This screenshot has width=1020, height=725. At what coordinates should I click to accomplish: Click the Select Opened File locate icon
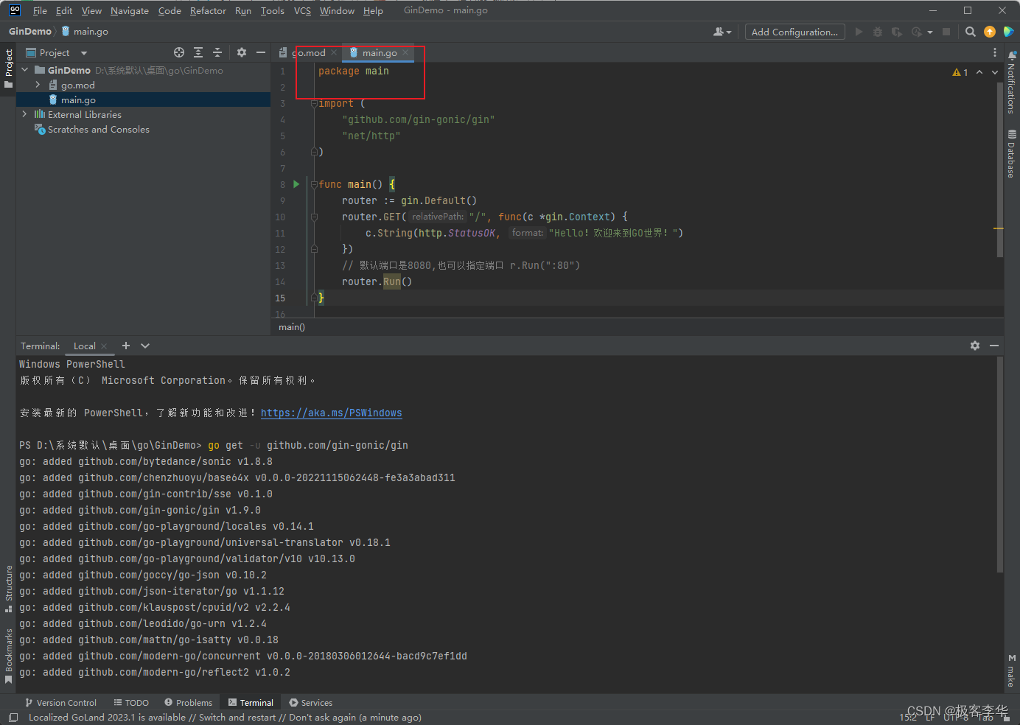179,52
